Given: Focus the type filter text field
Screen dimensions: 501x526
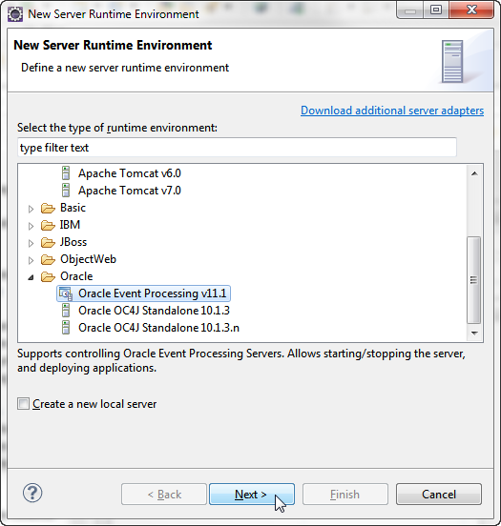Looking at the screenshot, I should [x=237, y=148].
